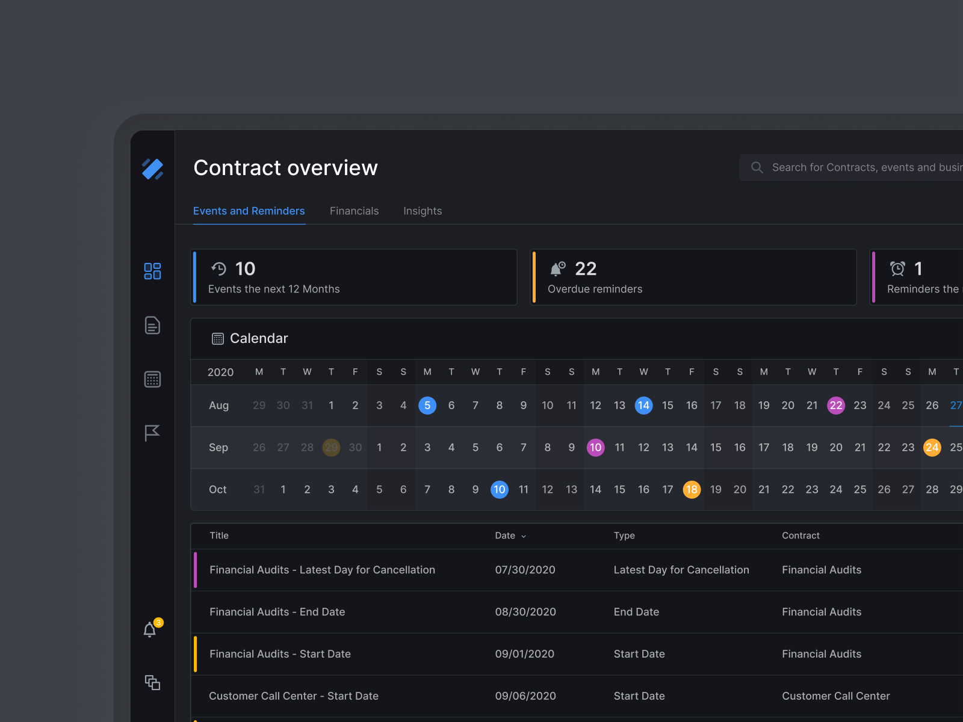Click the bell icon on overdue reminders card

[558, 268]
